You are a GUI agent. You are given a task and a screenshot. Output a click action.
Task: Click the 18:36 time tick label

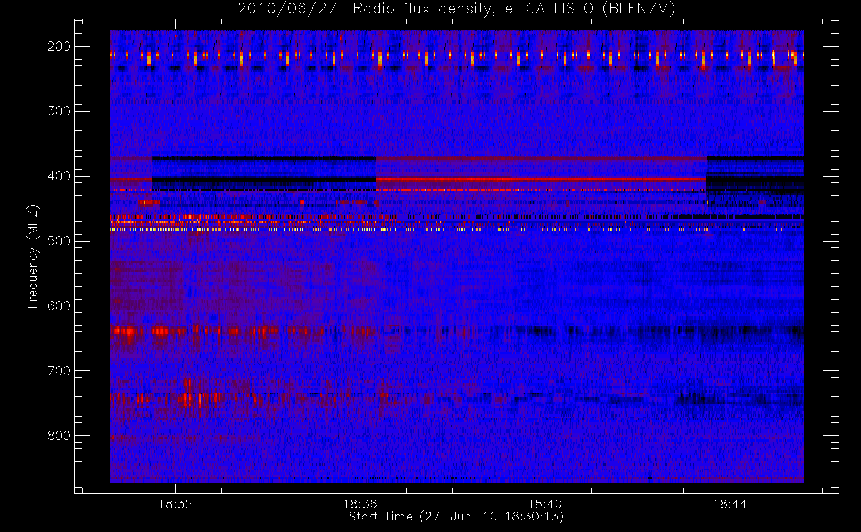[360, 504]
